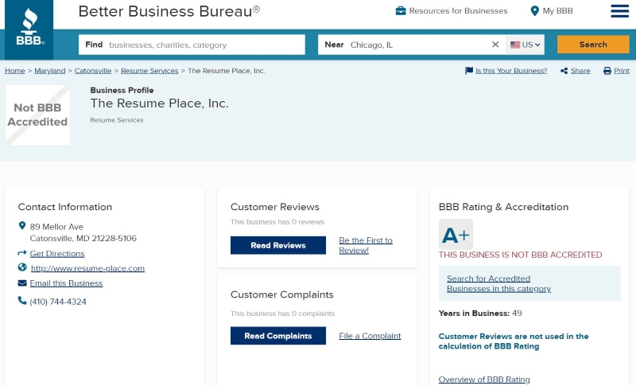Click Be the First to Review! link
The height and width of the screenshot is (386, 636).
coord(366,245)
